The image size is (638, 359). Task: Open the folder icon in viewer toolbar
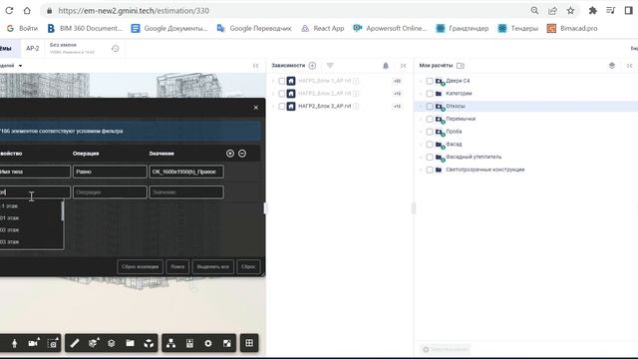[130, 343]
